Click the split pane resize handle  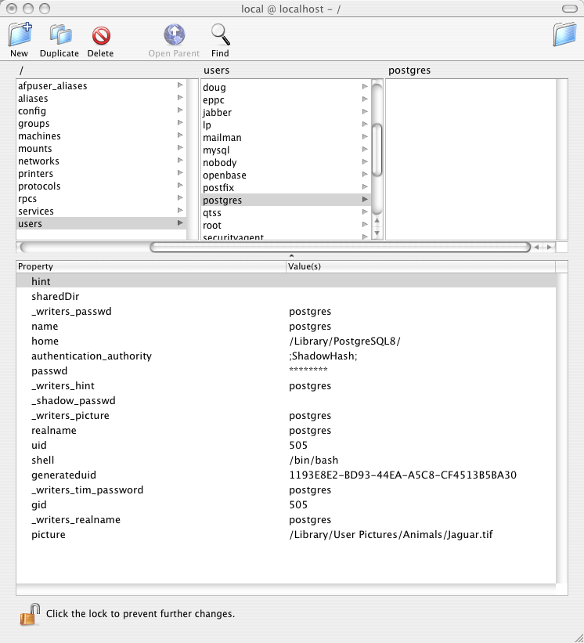(x=291, y=256)
